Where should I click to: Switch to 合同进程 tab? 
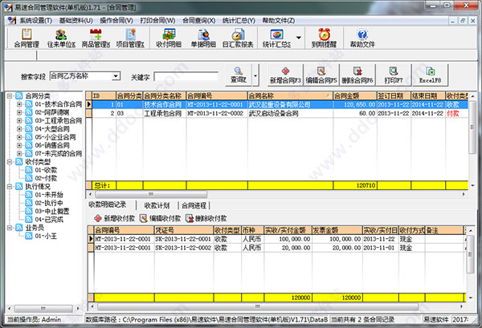click(194, 205)
